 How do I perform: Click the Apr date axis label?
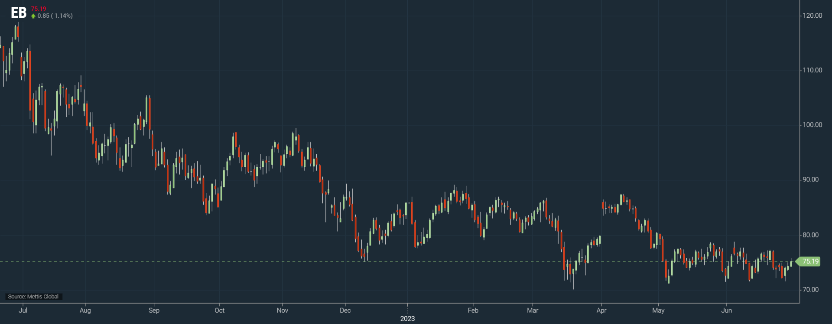(x=601, y=310)
